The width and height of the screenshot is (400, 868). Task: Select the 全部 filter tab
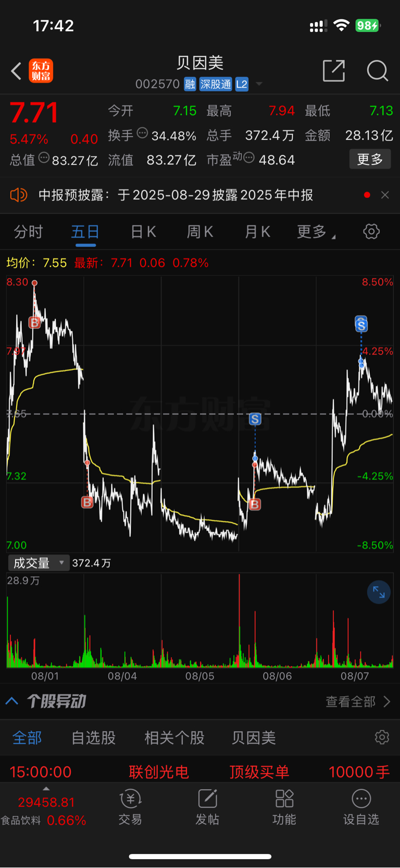[x=27, y=738]
